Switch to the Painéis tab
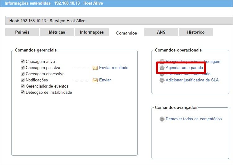Viewport: 233px width, 165px height. [22, 32]
